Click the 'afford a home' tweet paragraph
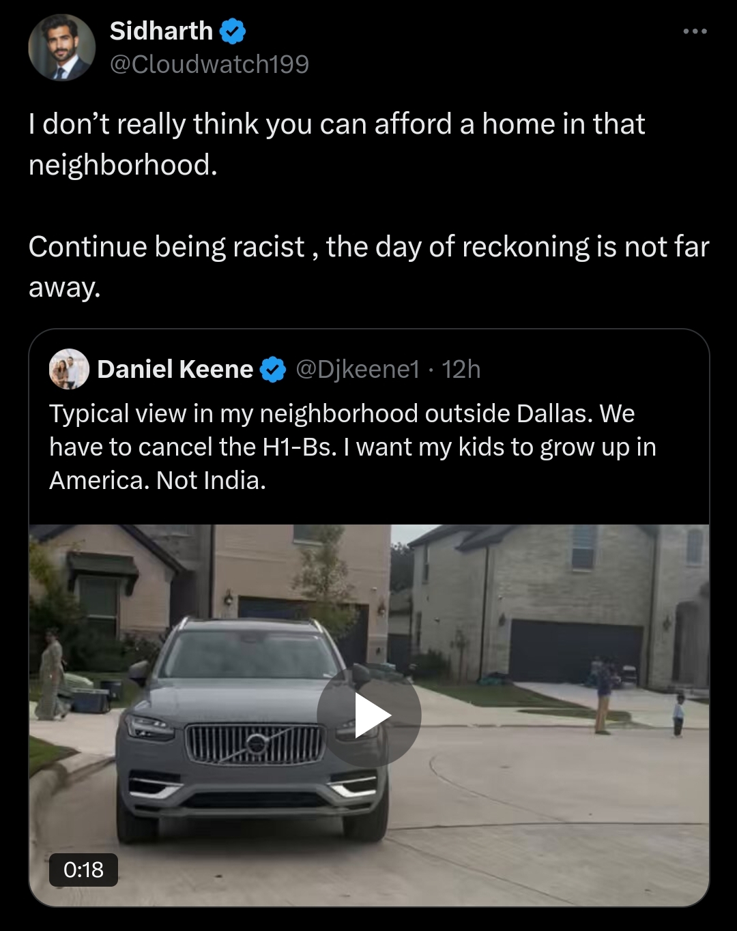This screenshot has height=931, width=737. coord(336,125)
